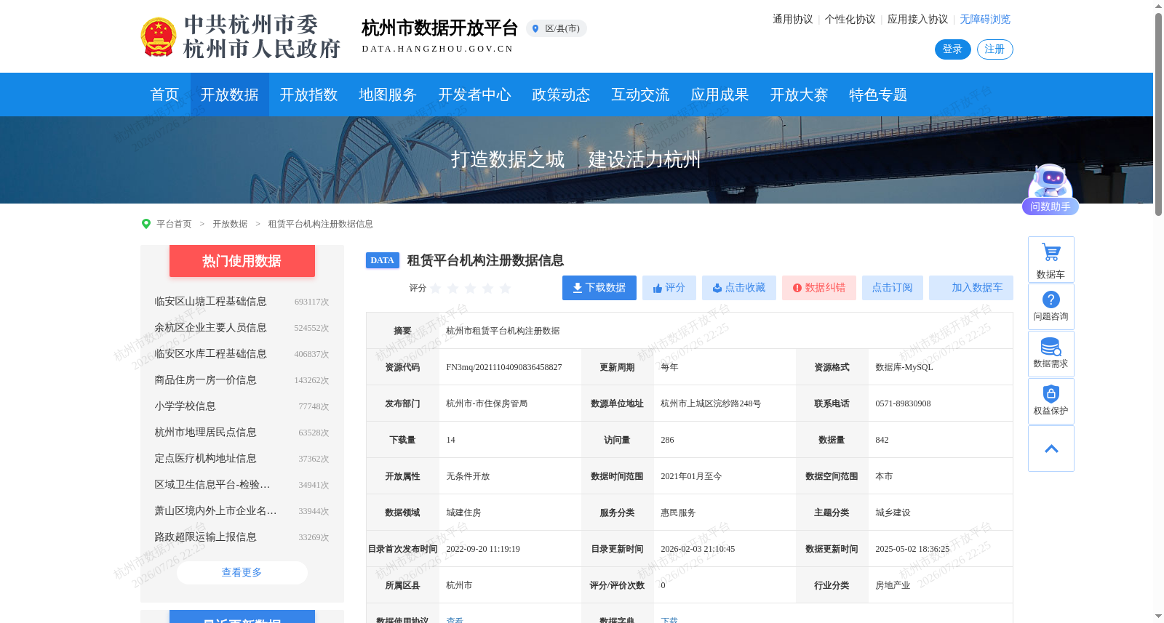Open 特色专题 nav item
The image size is (1164, 623).
click(x=878, y=95)
